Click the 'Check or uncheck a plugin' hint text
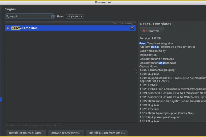The width and height of the screenshot is (206, 137). (35, 126)
